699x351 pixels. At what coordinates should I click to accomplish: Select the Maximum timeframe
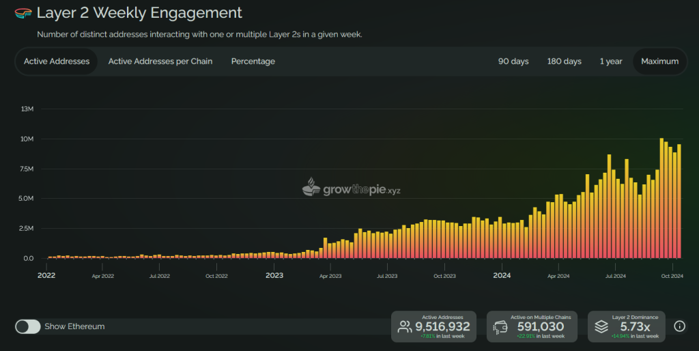(660, 61)
